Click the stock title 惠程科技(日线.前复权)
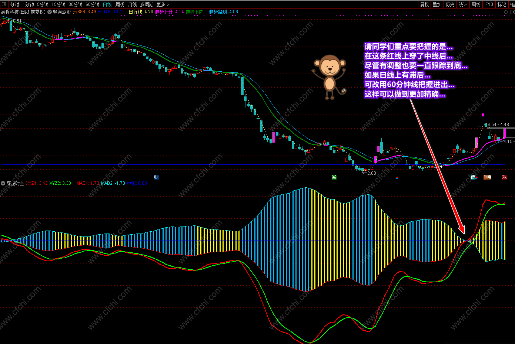Screen dimensions: 515x344 point(23,12)
